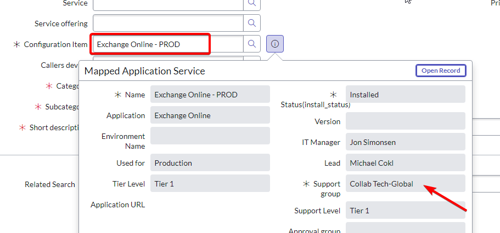Viewport: 500px width, 233px height.
Task: Open the Support Level field showing Tier 1
Action: click(x=405, y=210)
